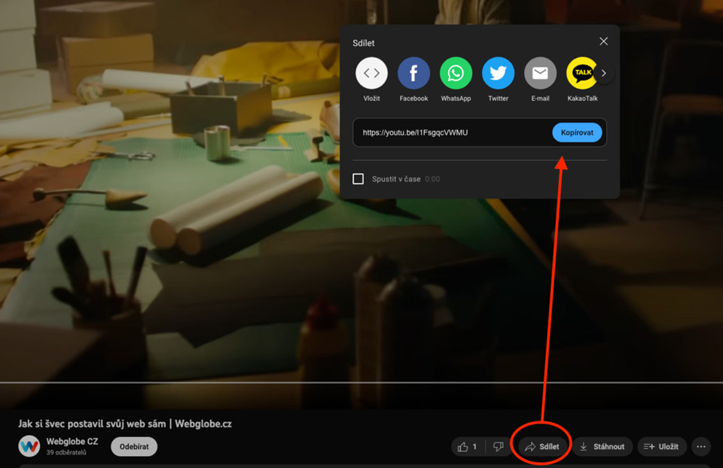723x468 pixels.
Task: Share via the KakaoTalk icon
Action: click(x=582, y=73)
